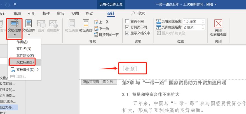Go to the next section with 下一条
Image resolution: width=246 pixels, height=114 pixels.
point(102,28)
